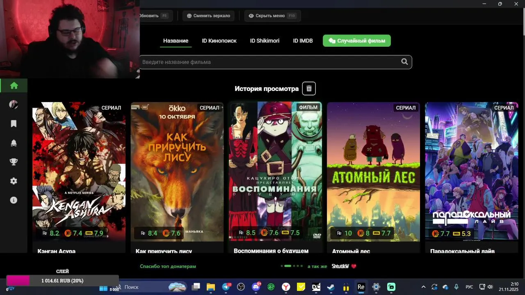Open the DC taskbar app
The width and height of the screenshot is (525, 295).
pyautogui.click(x=316, y=287)
